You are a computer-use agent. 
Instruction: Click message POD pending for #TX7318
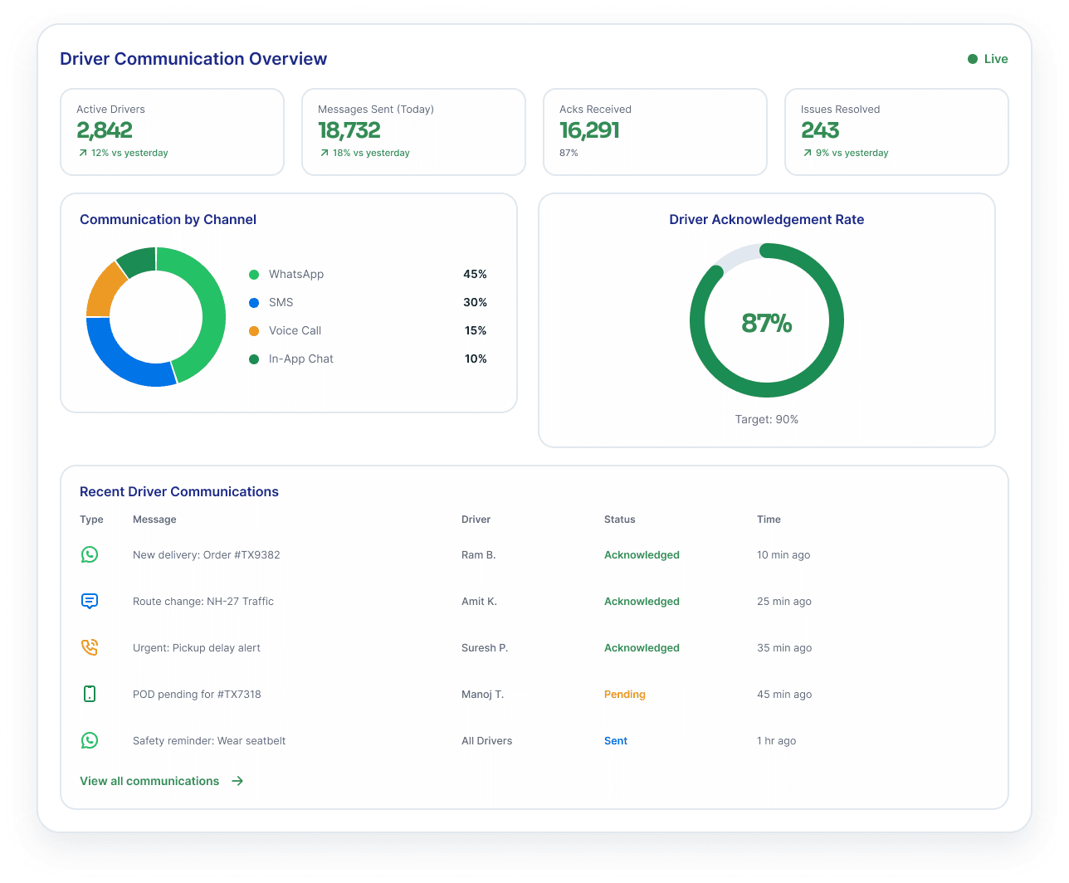click(197, 694)
